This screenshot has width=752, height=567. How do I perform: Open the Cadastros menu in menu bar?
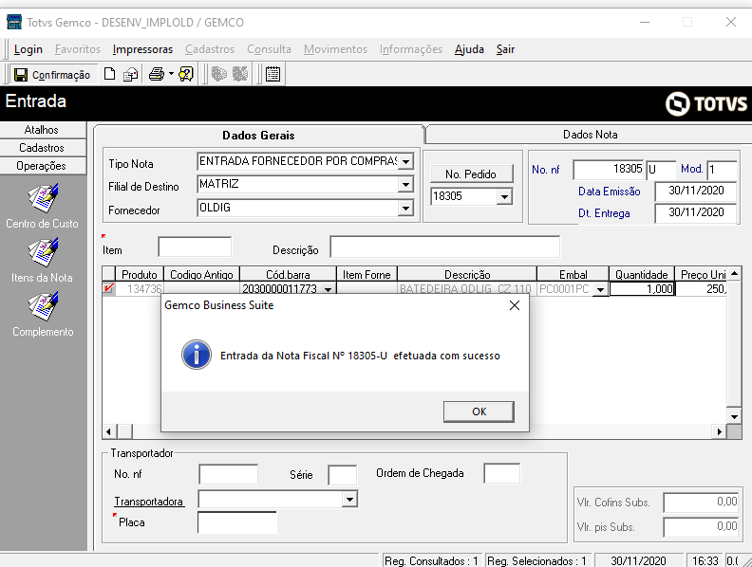pos(210,49)
